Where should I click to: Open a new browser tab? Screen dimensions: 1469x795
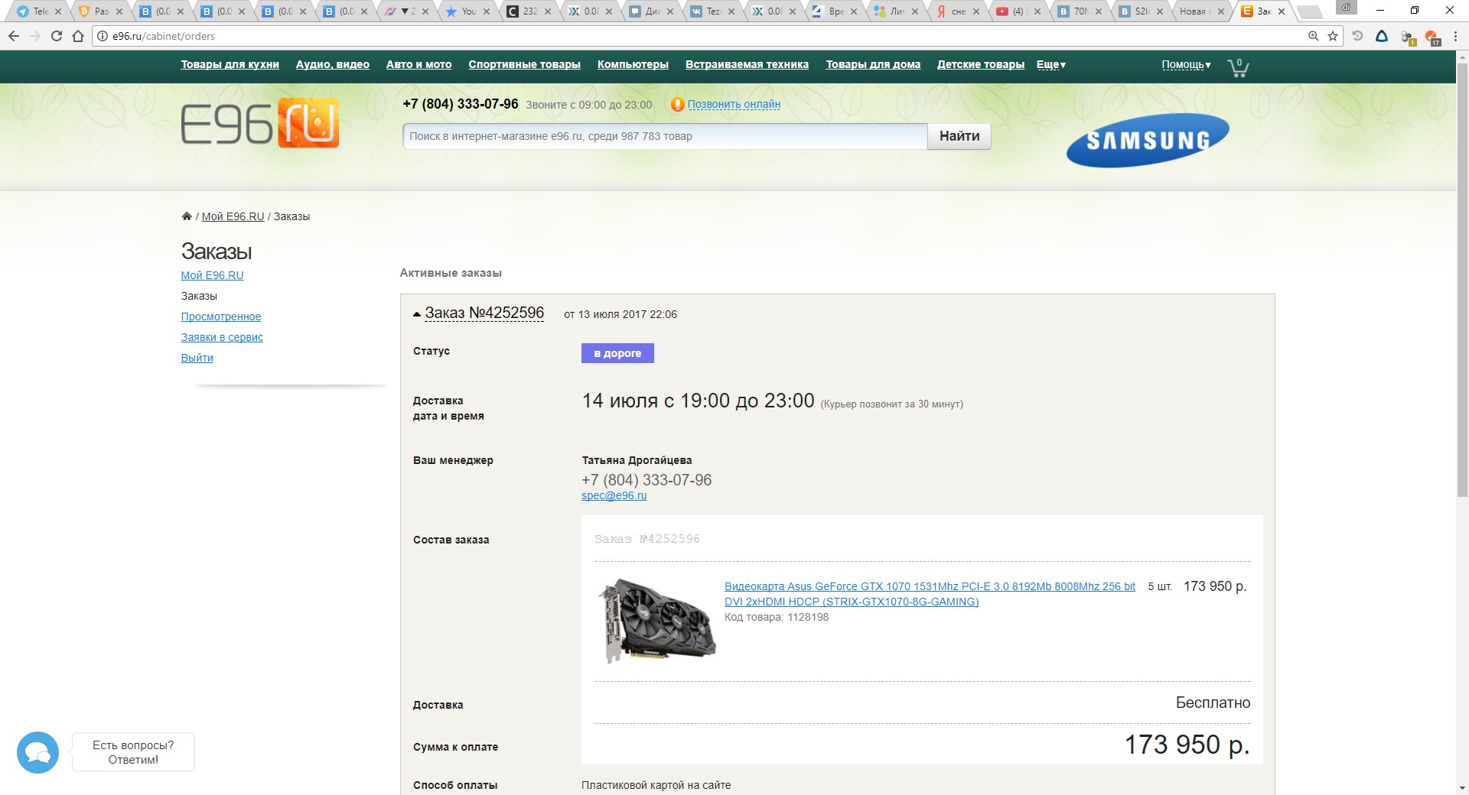1310,11
